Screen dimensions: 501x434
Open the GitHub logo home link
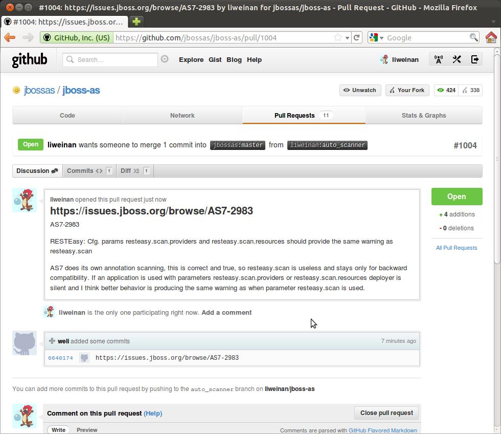pos(30,60)
